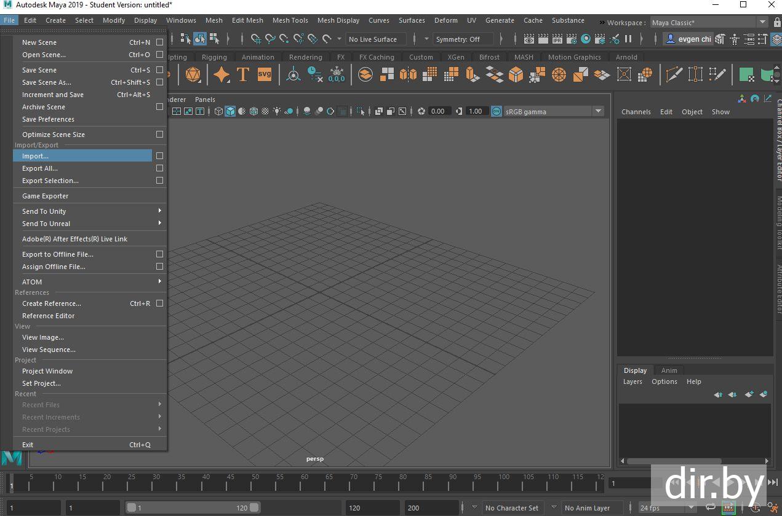Image resolution: width=782 pixels, height=516 pixels.
Task: Click the time range slider bar
Action: pos(193,508)
